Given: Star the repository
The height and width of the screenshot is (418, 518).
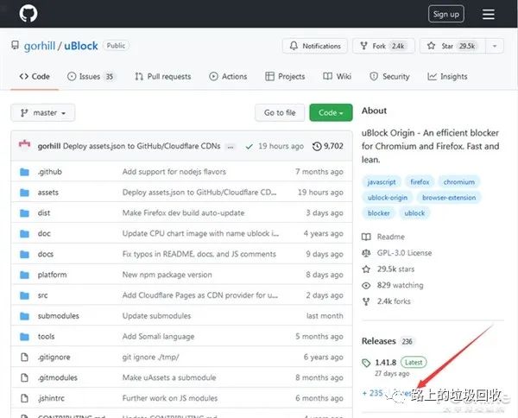Looking at the screenshot, I should point(452,46).
